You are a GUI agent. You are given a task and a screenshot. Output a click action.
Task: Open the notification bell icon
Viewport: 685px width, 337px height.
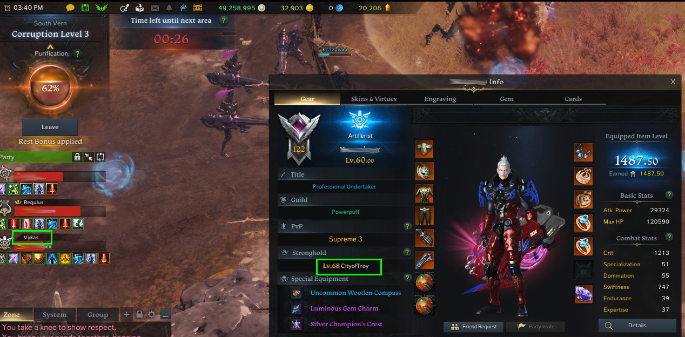170,8
